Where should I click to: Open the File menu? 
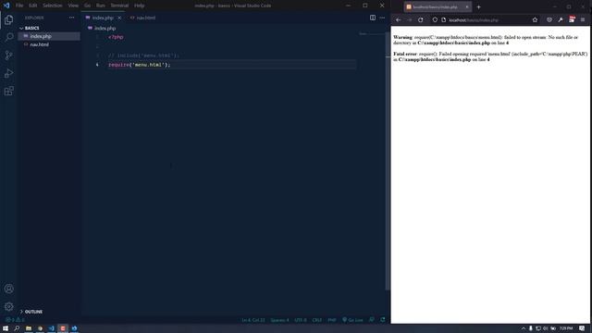[19, 6]
